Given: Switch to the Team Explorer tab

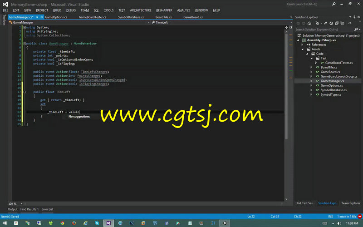Looking at the screenshot, I should (x=350, y=203).
